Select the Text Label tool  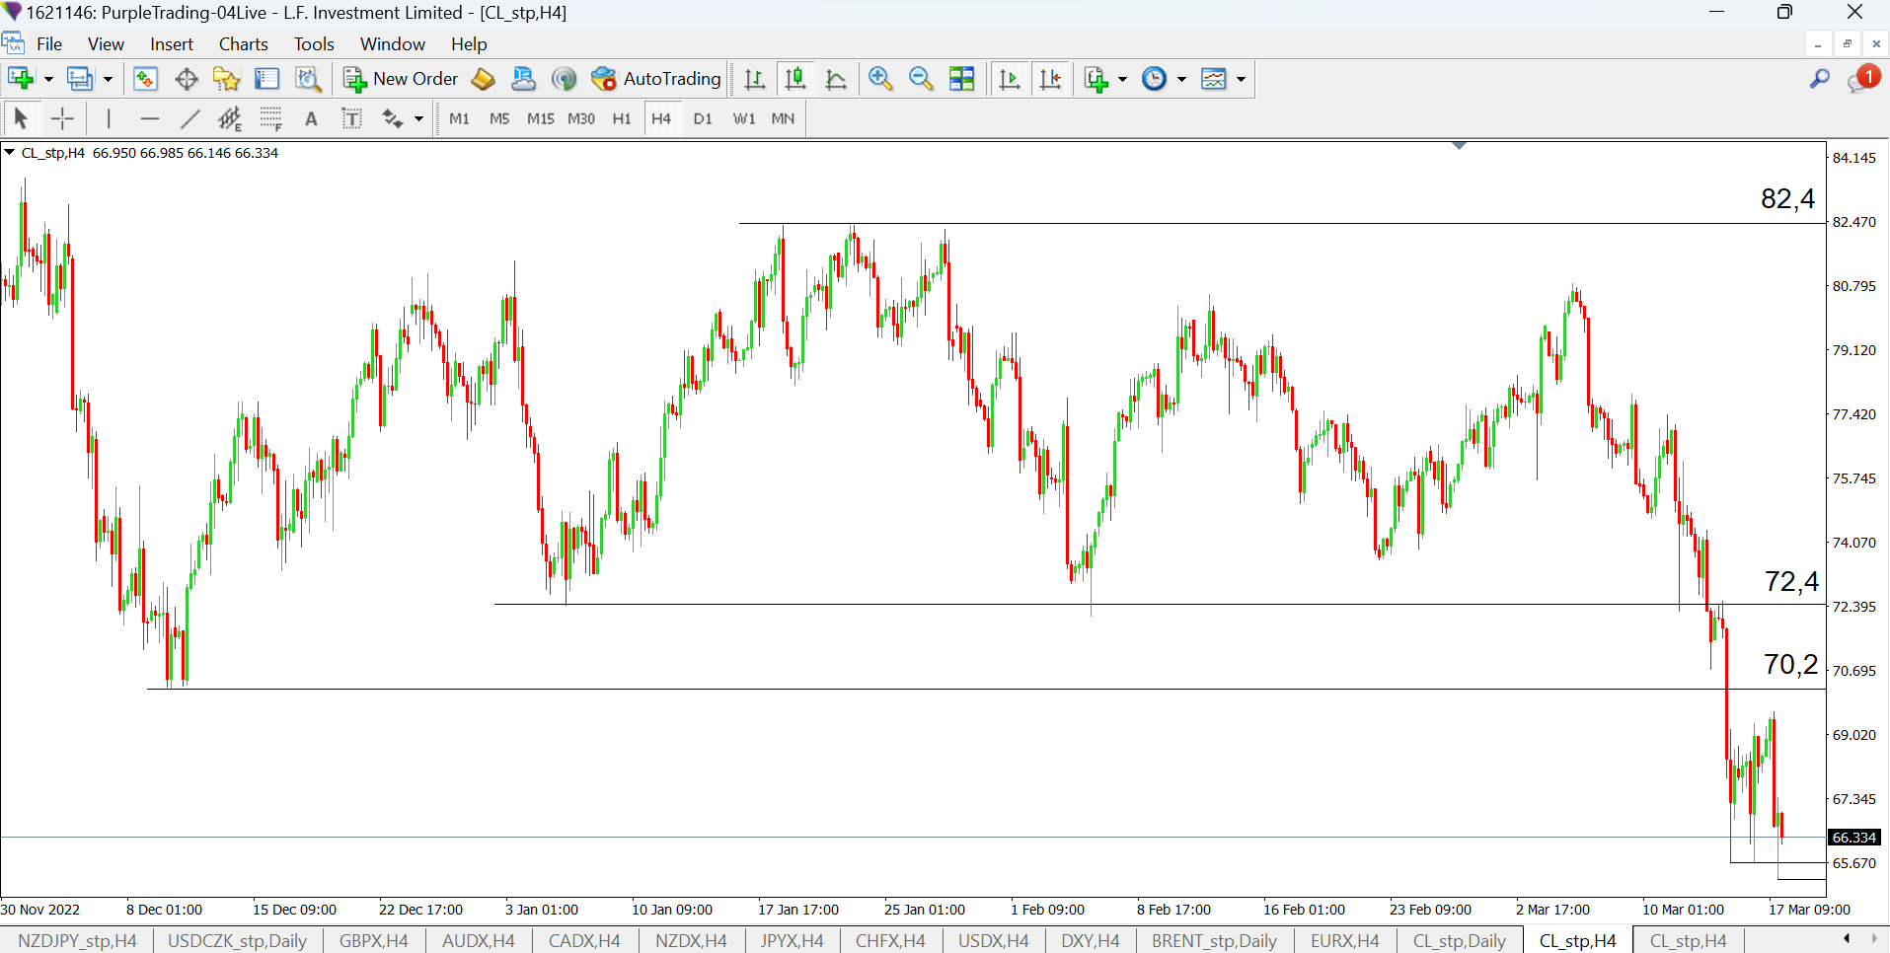(x=351, y=119)
